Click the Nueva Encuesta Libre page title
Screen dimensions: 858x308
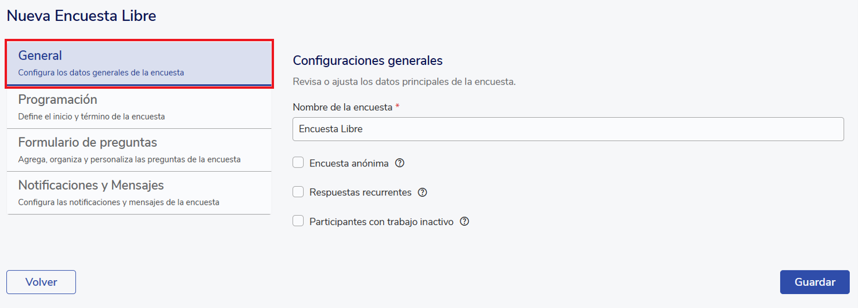(x=81, y=16)
